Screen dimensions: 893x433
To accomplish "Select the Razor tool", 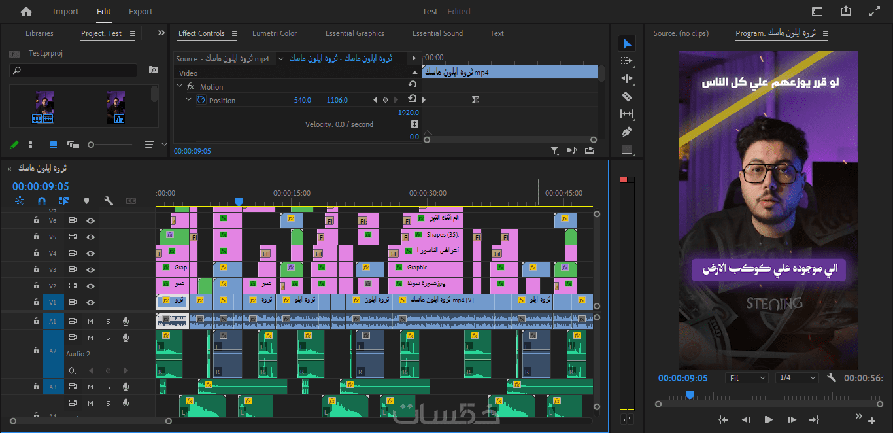I will tap(627, 96).
